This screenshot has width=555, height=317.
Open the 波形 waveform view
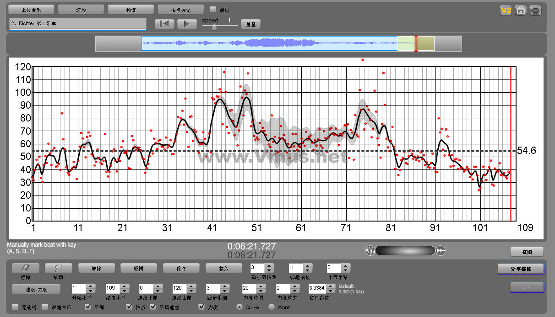81,10
